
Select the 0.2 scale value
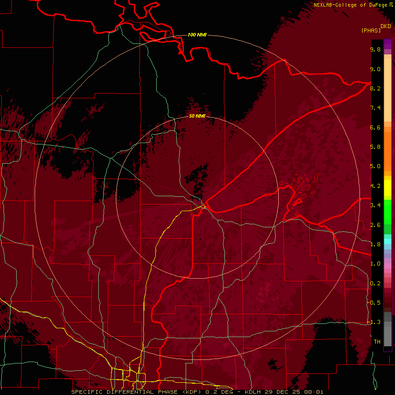pos(375,284)
